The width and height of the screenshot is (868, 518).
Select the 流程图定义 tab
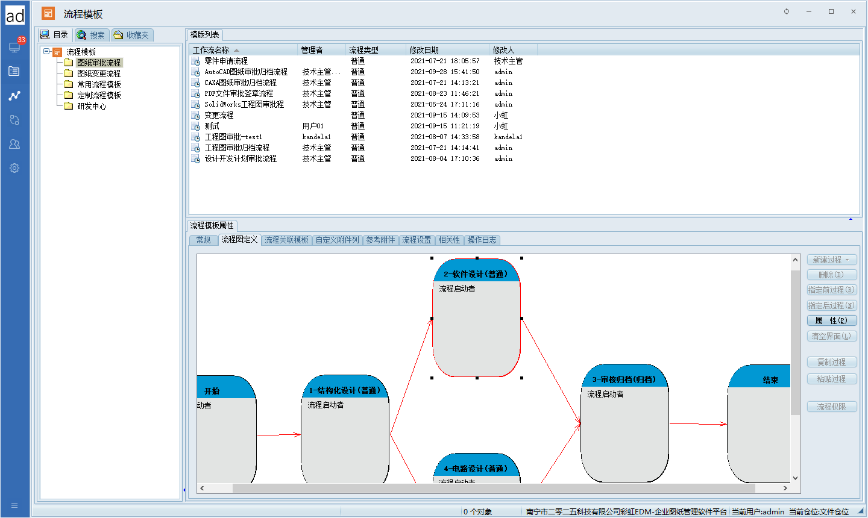239,239
